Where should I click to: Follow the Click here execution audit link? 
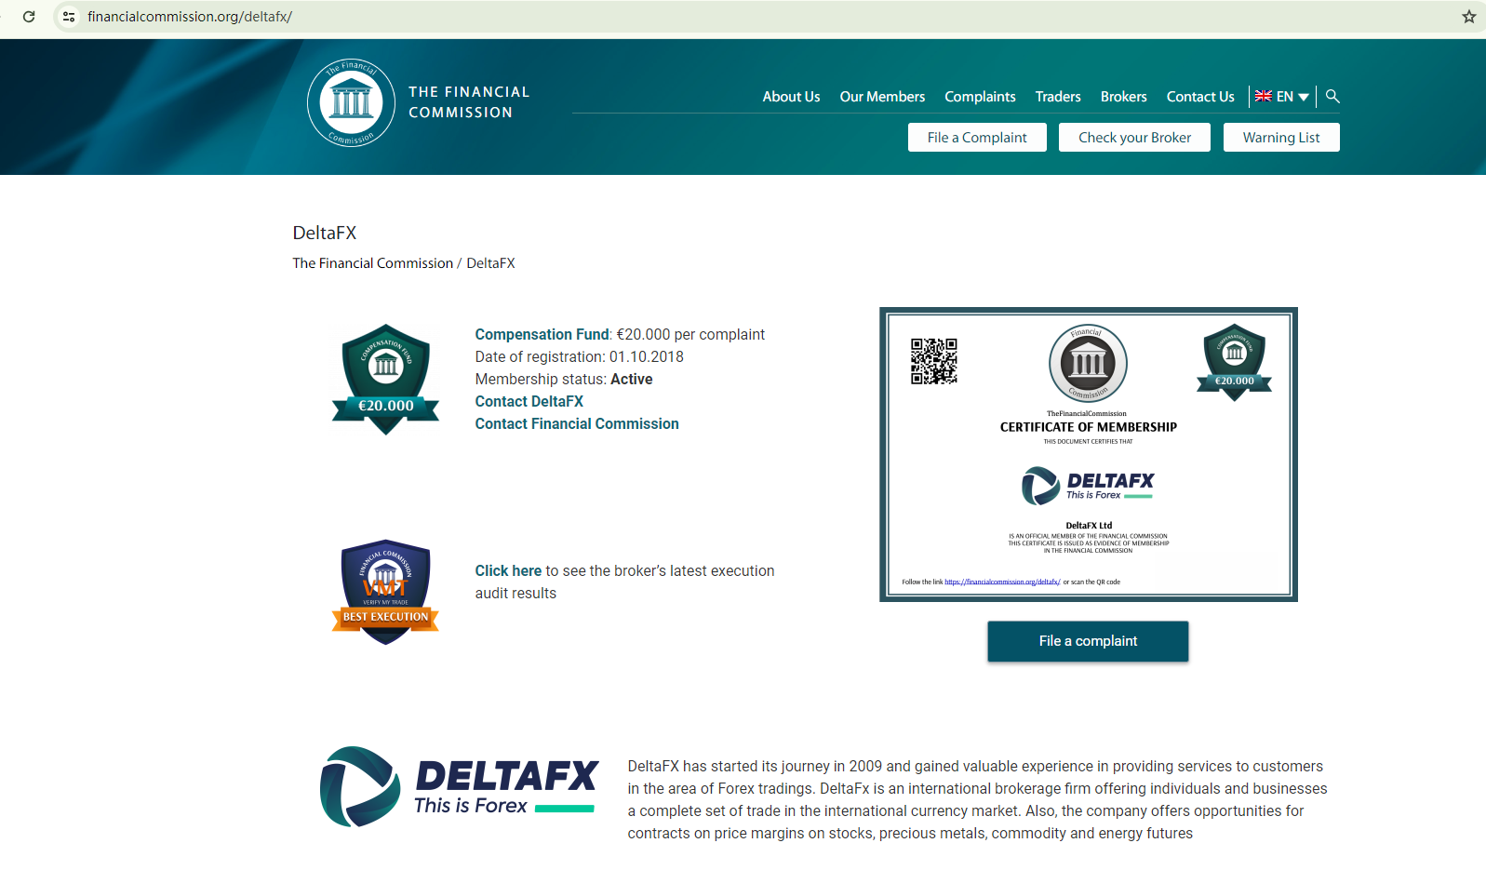pos(508,570)
